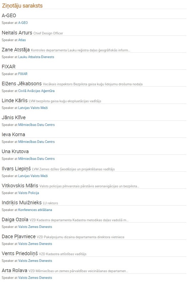This screenshot has width=191, height=285.
Task: Click Valsts Zemes Dienests under Arta Rolava
Action: coord(35,278)
